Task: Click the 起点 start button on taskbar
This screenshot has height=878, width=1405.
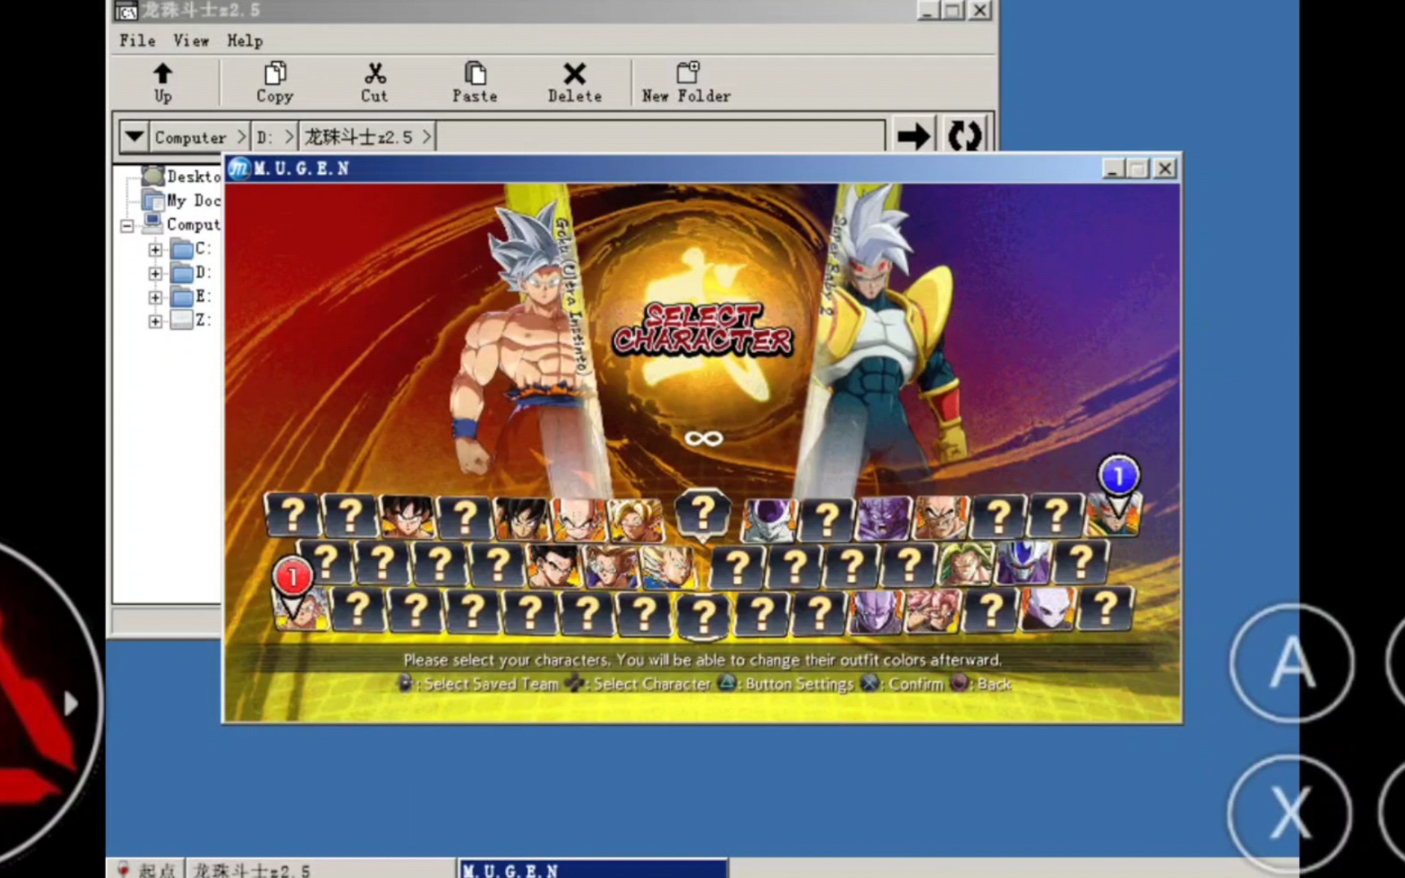Action: 146,869
